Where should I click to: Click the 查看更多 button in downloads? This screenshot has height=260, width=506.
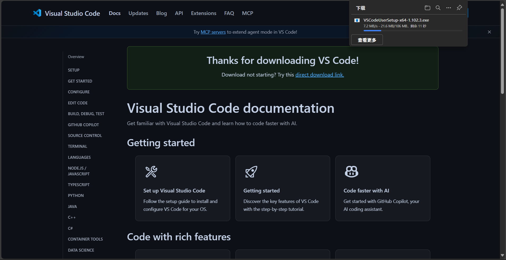point(367,40)
